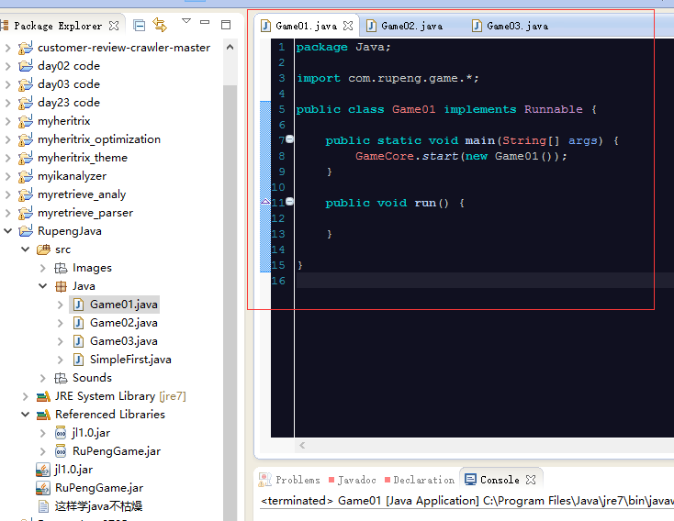
Task: Collapse the RupengJava project
Action: click(7, 231)
